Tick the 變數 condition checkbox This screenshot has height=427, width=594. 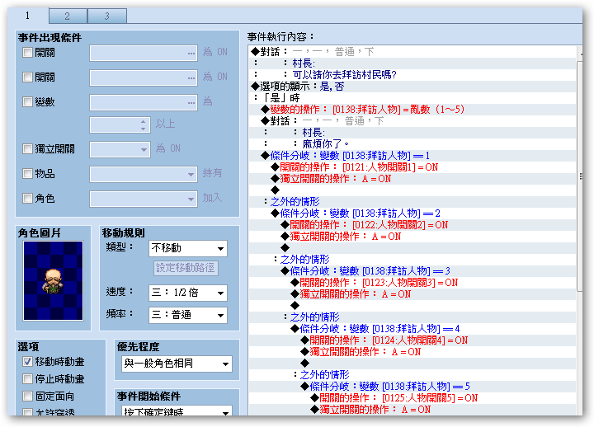pos(28,102)
